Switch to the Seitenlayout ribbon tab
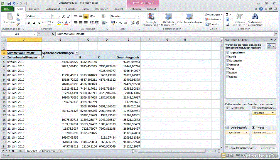The height and width of the screenshot is (160, 280). pos(53,9)
